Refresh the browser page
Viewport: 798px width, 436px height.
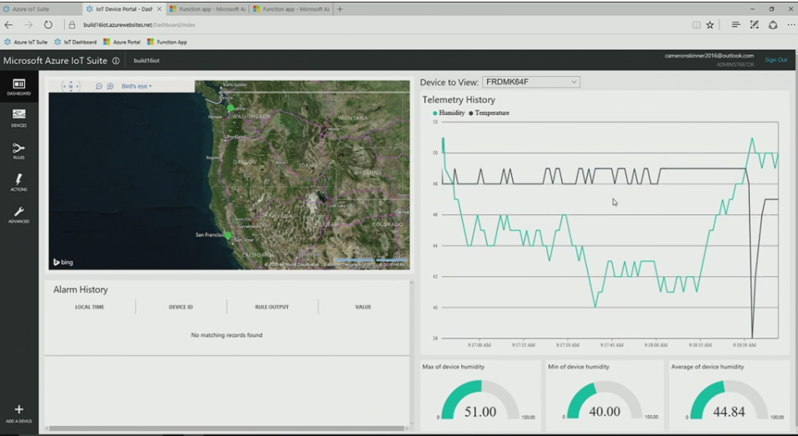coord(48,24)
